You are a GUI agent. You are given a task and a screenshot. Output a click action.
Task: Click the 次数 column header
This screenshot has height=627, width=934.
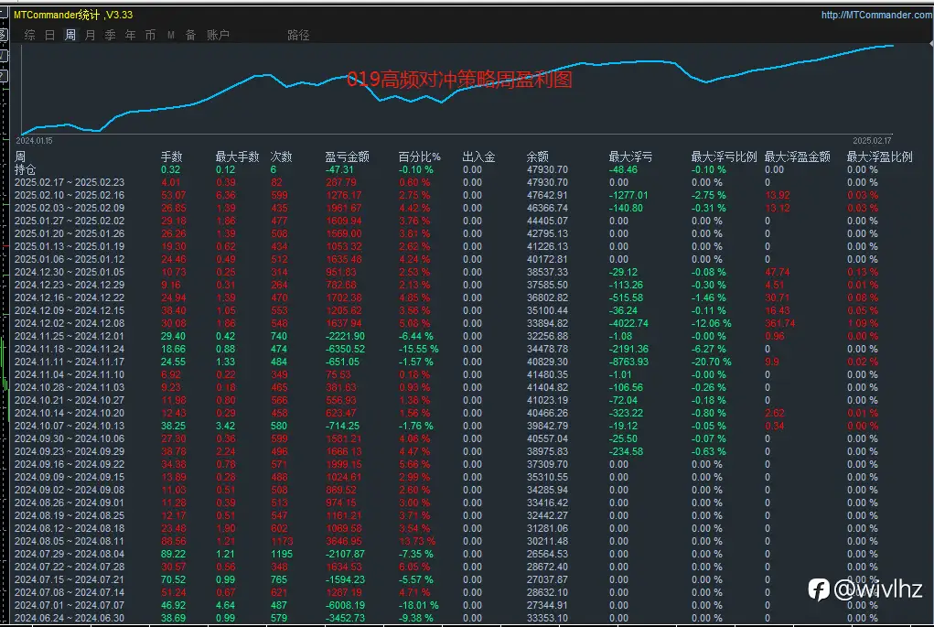[281, 157]
